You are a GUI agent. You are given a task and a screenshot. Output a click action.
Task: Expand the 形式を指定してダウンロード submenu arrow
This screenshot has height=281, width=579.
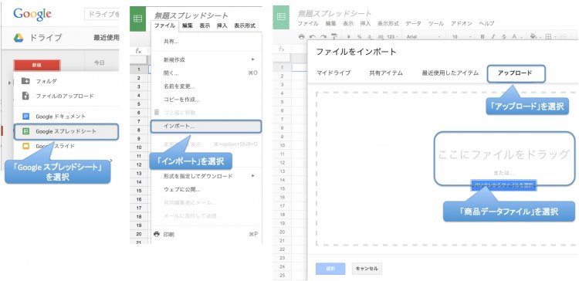tap(253, 176)
